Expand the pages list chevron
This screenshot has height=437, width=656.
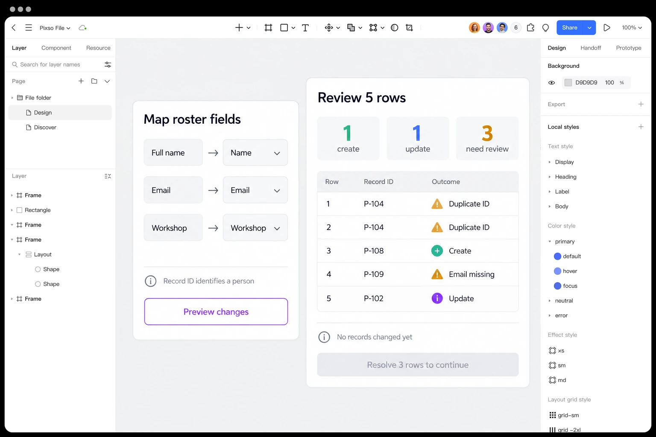(107, 81)
